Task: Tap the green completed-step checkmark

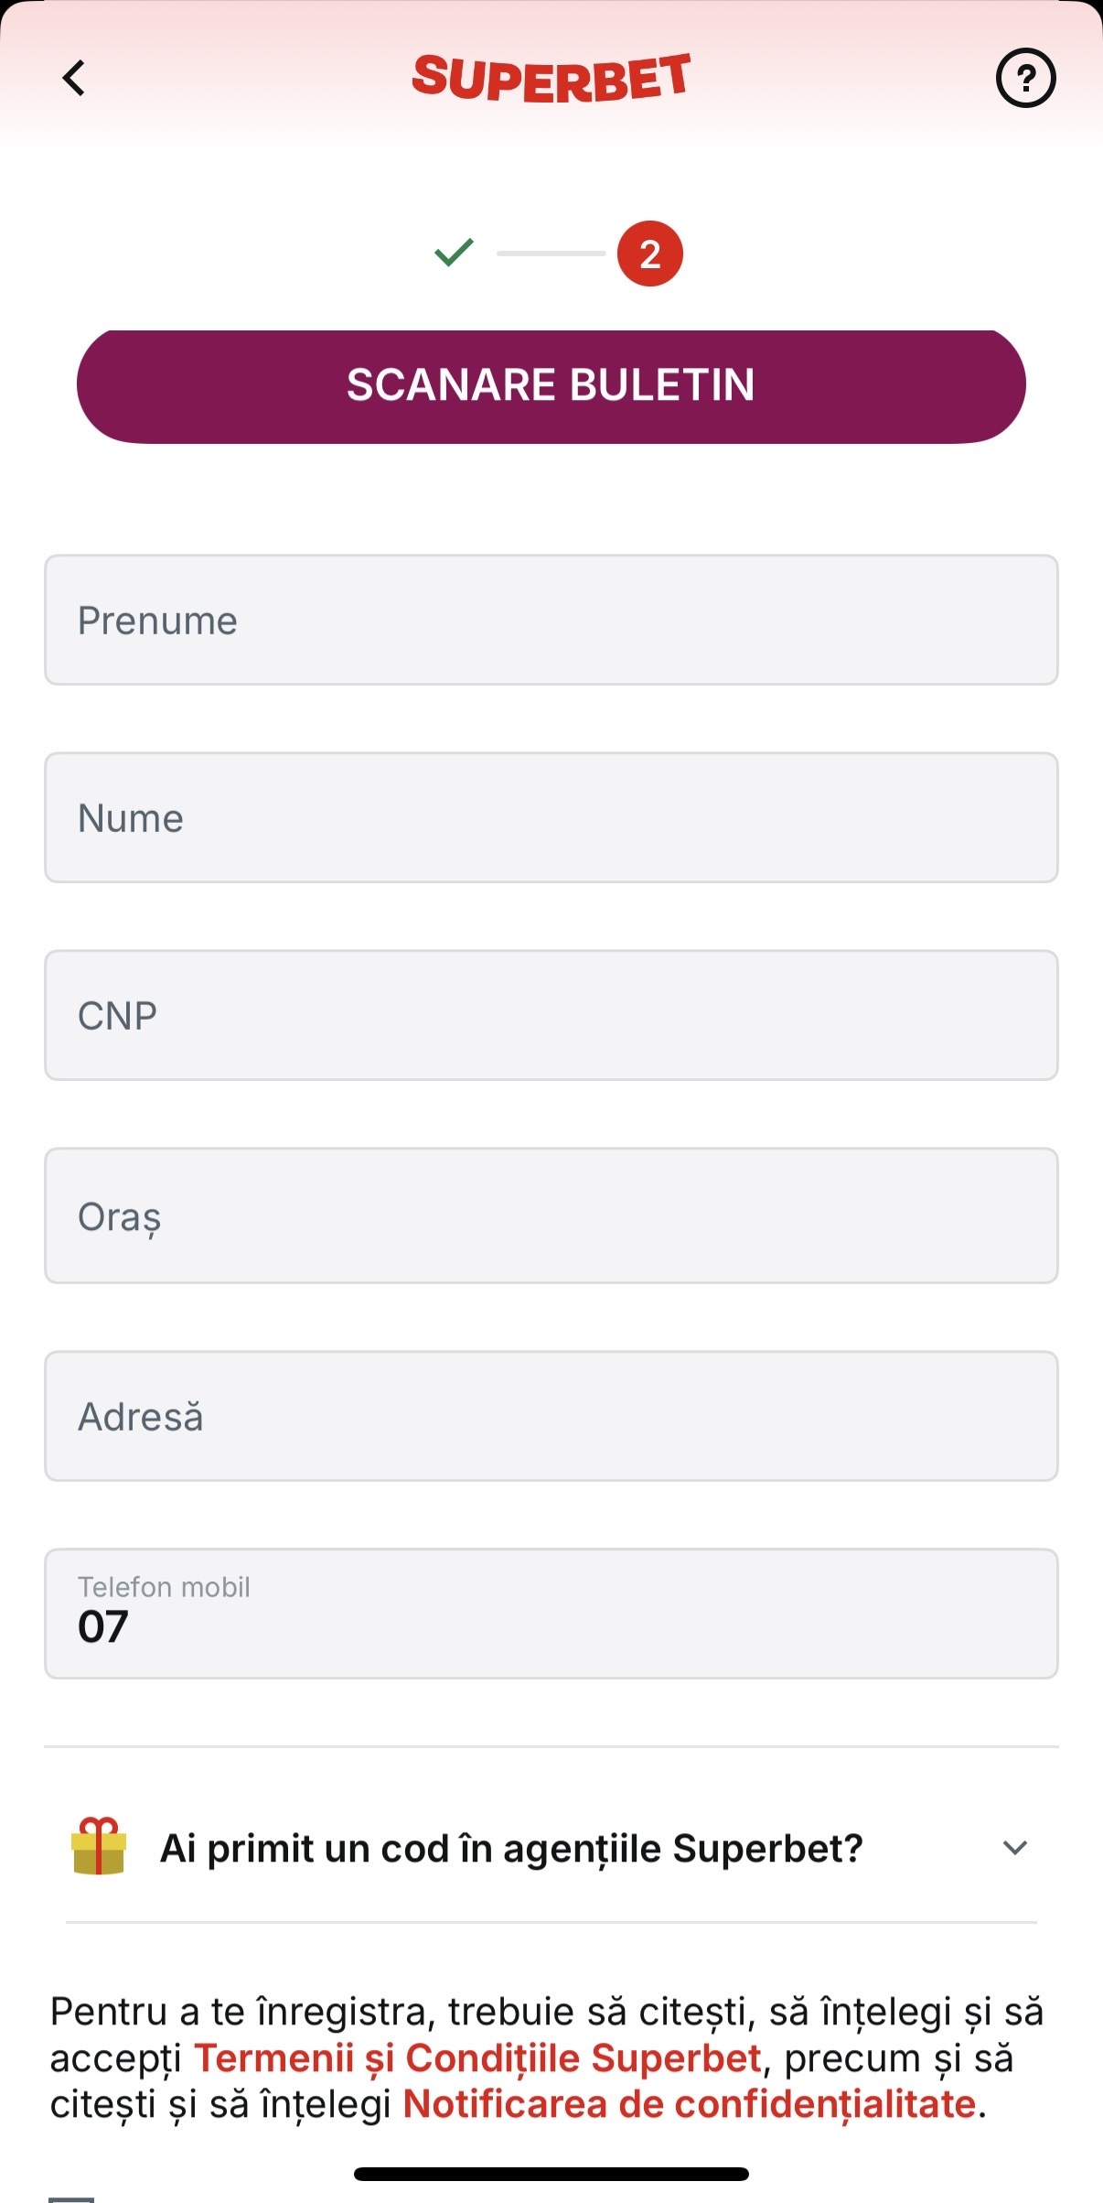Action: [x=454, y=252]
